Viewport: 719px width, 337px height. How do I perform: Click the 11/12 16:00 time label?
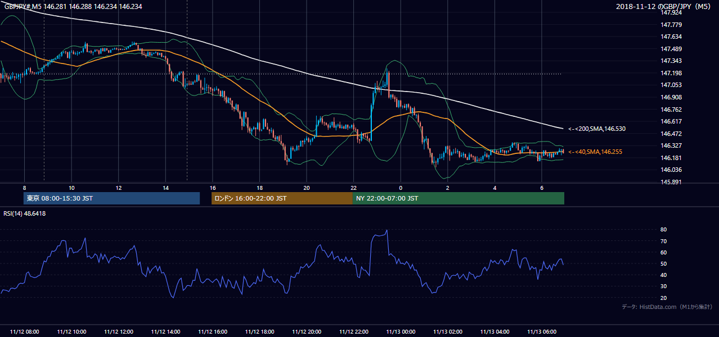(213, 332)
